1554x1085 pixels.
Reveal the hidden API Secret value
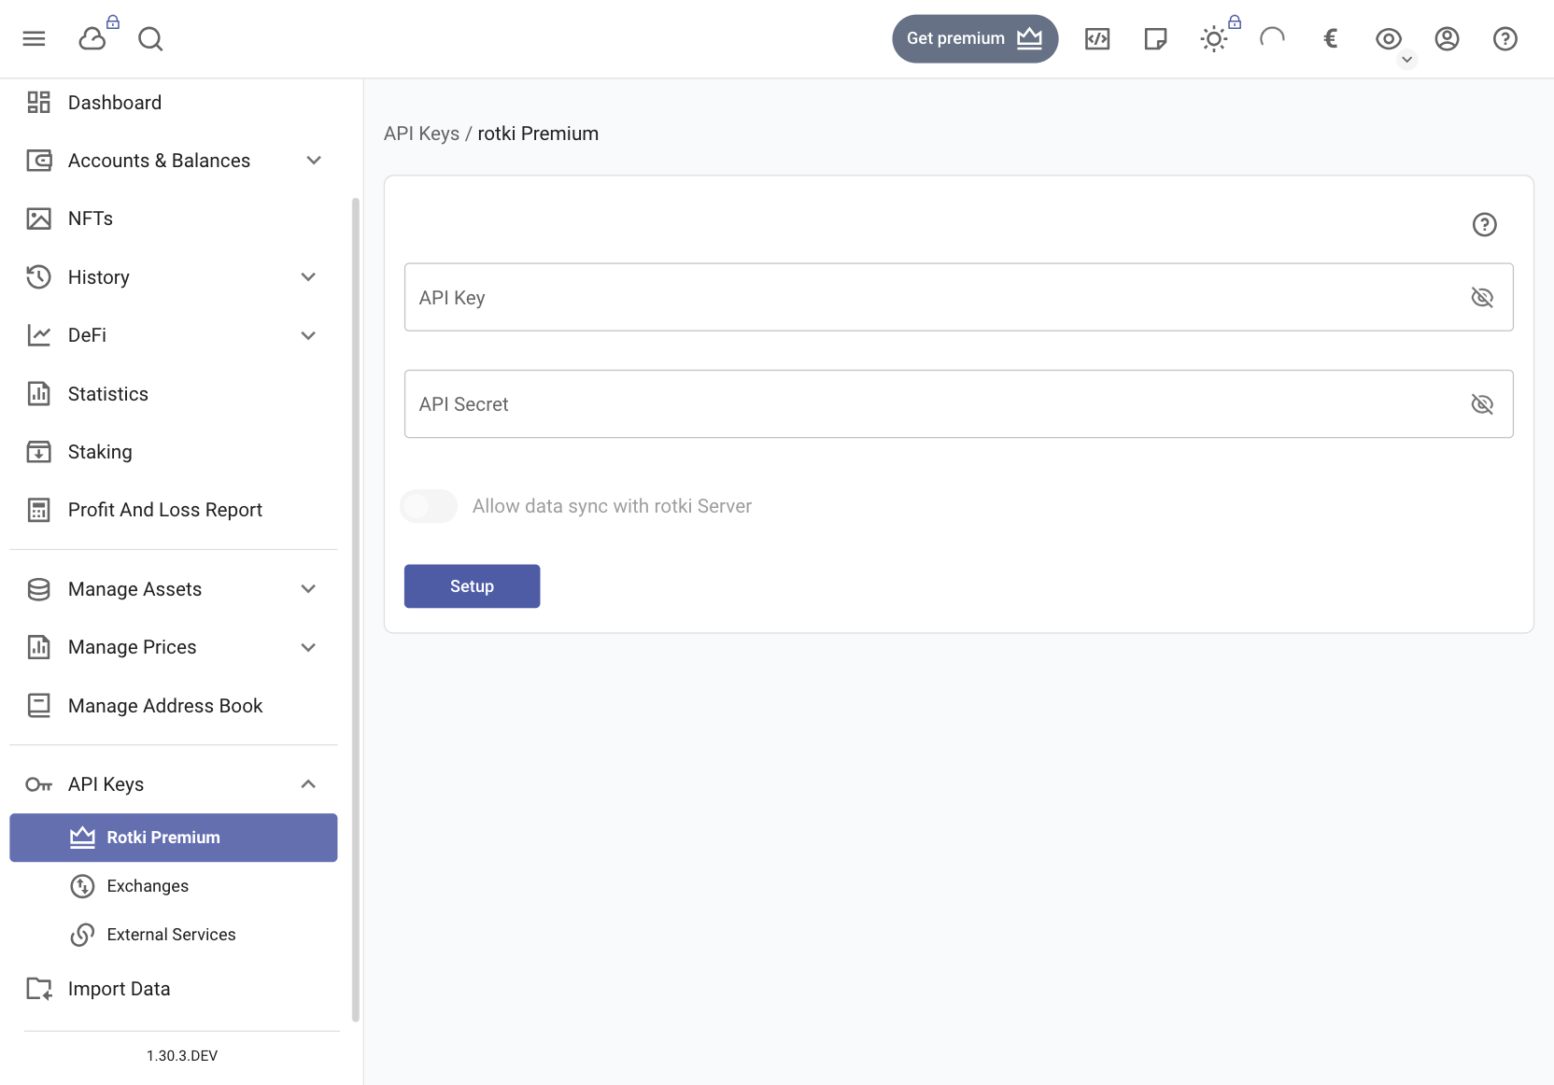coord(1482,404)
